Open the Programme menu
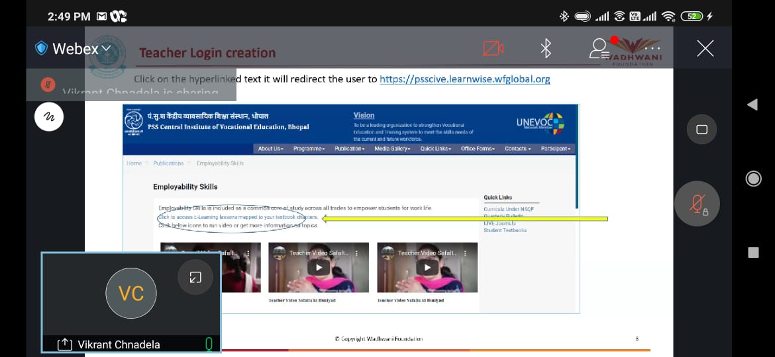This screenshot has width=775, height=357. (309, 149)
